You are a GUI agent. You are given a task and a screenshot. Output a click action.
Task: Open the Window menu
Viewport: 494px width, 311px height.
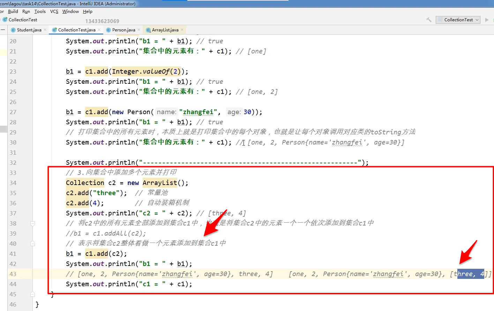71,12
